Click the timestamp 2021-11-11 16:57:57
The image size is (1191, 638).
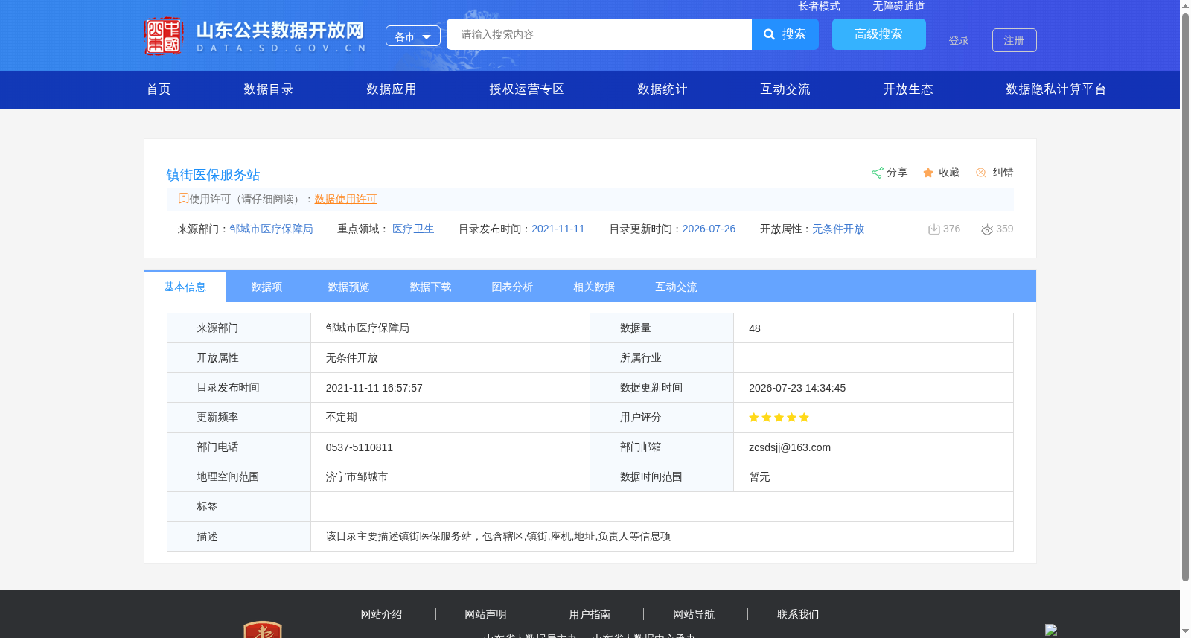[x=374, y=388]
